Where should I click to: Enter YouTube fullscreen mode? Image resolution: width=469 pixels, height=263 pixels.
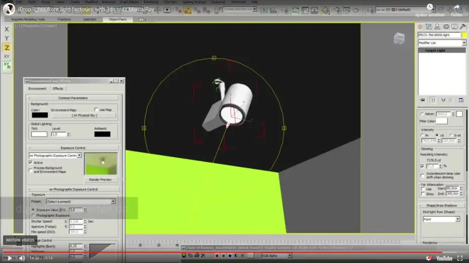(460, 258)
